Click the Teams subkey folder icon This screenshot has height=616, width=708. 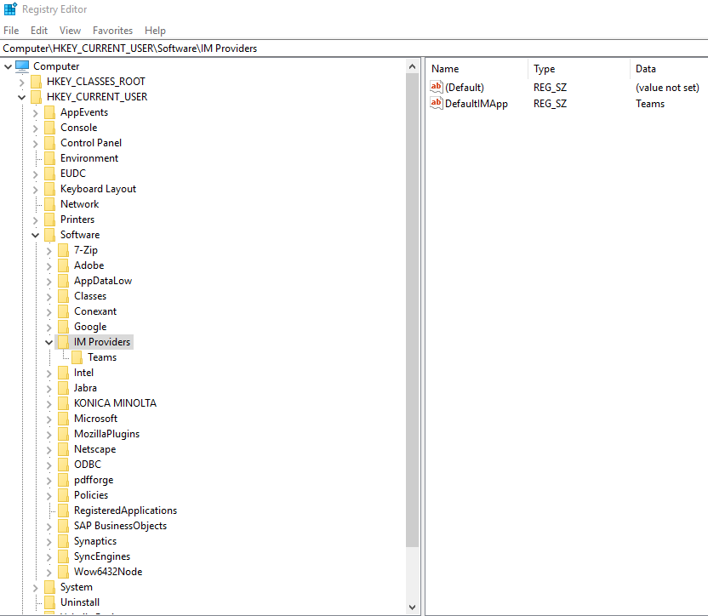point(77,357)
